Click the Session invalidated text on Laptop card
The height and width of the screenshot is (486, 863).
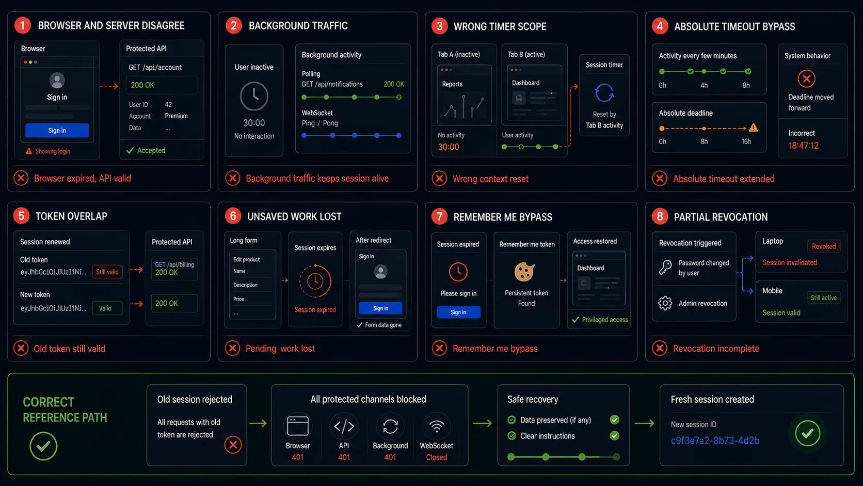click(x=790, y=262)
